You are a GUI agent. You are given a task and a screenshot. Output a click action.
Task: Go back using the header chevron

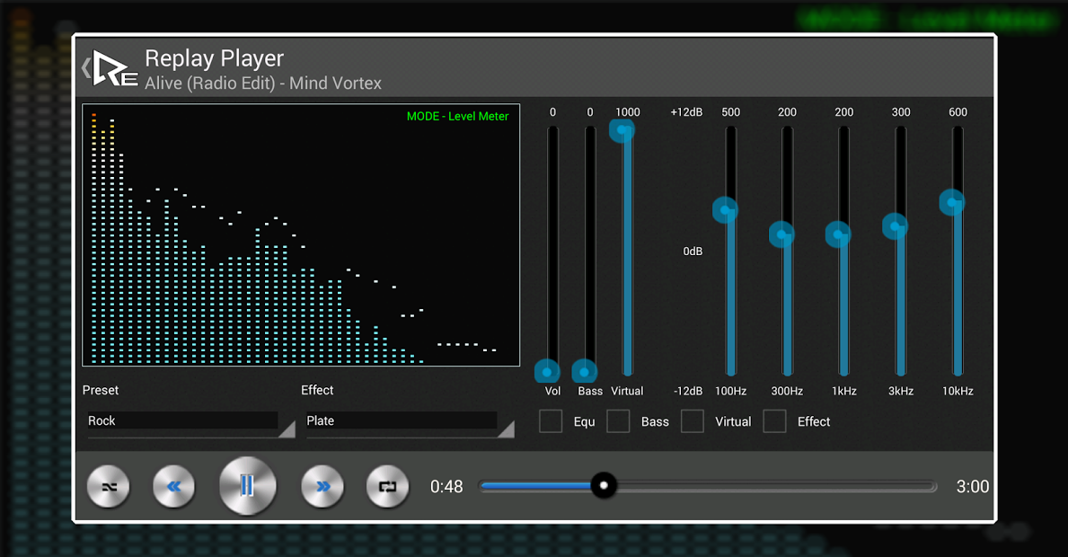point(86,68)
